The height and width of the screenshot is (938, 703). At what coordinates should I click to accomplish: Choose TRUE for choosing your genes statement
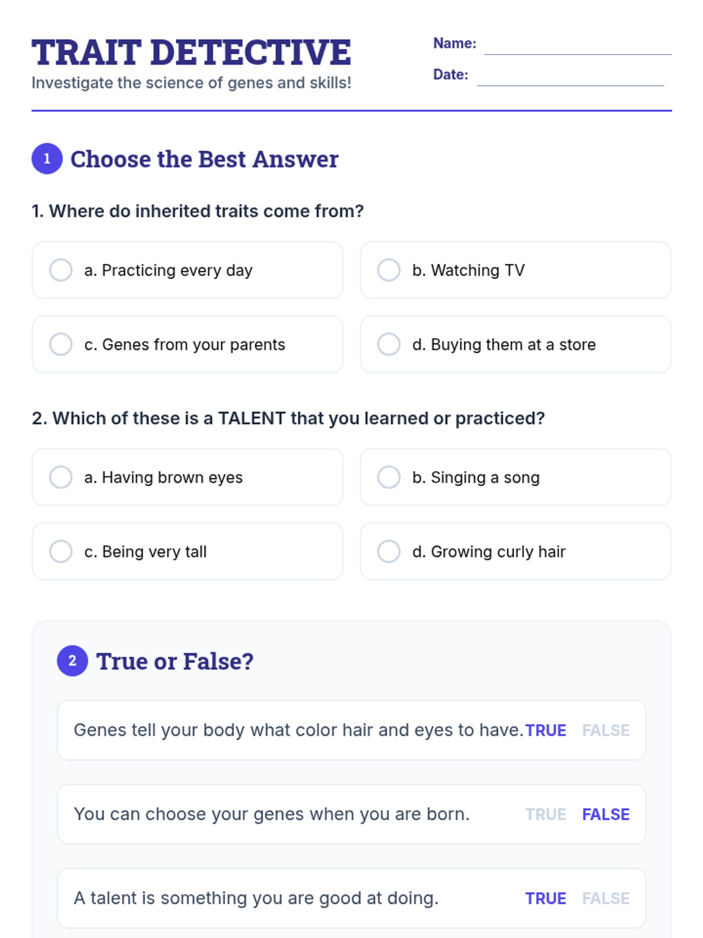point(545,814)
